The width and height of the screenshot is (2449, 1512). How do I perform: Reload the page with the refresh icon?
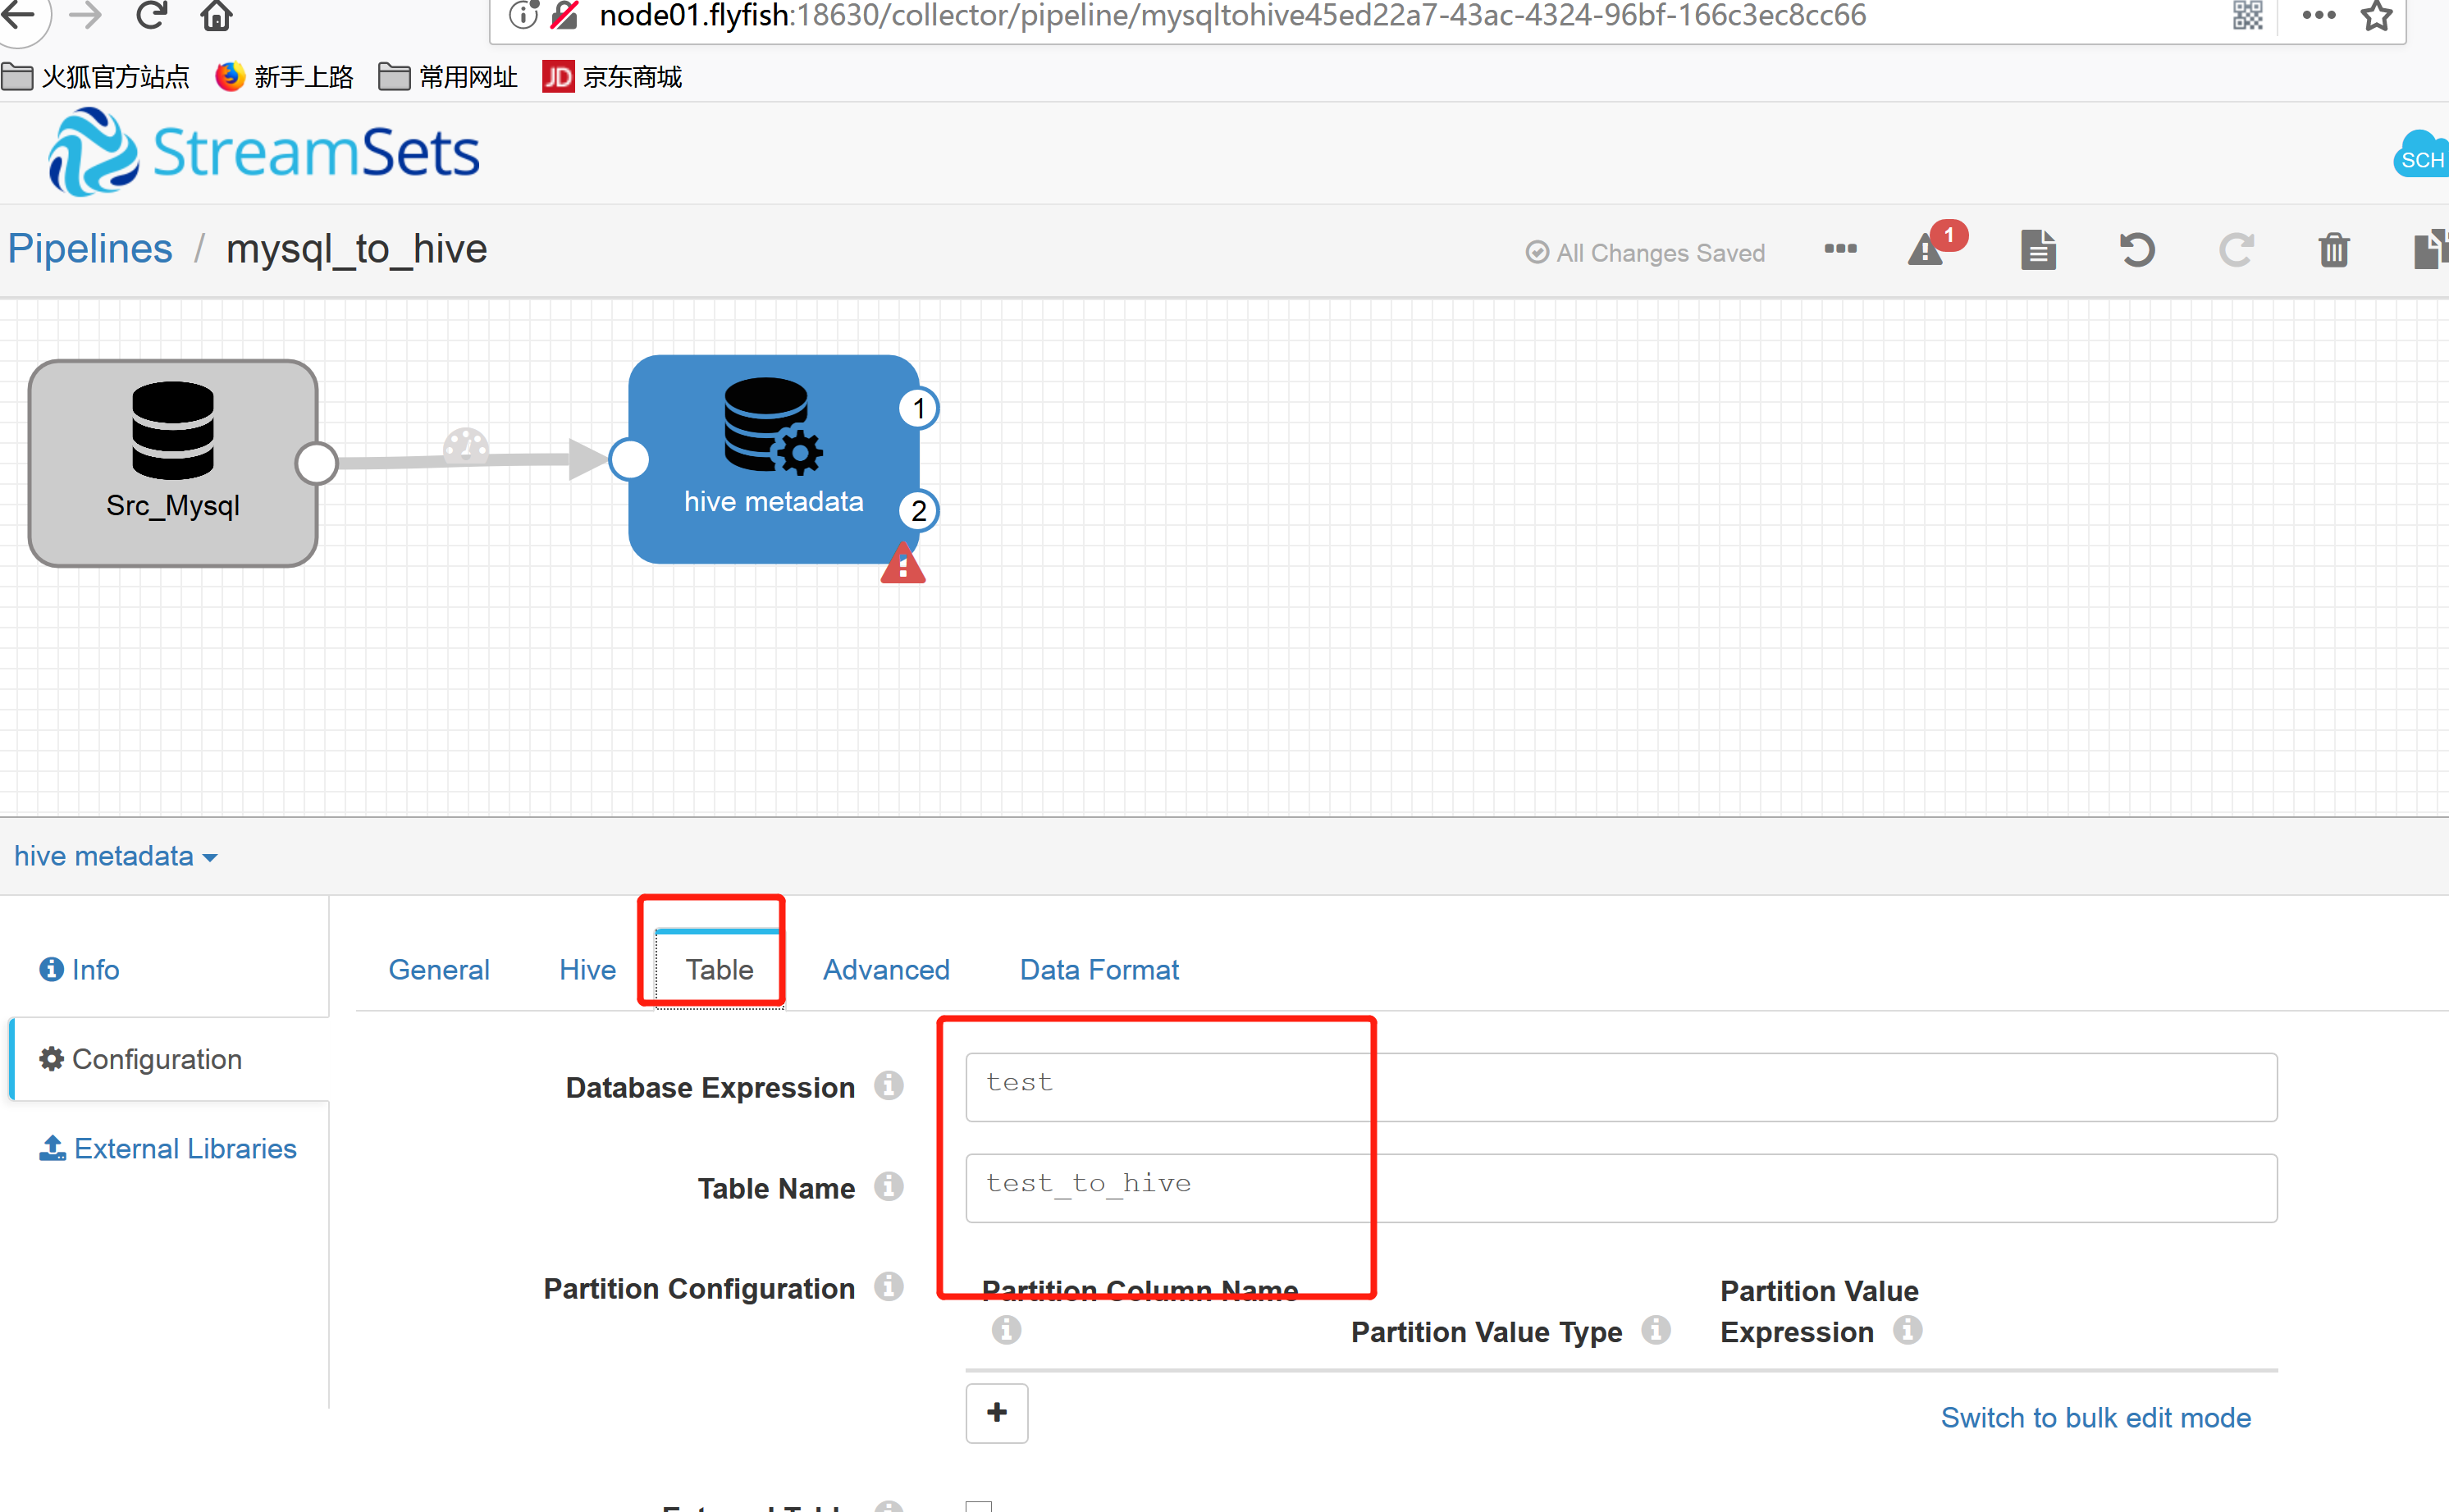click(151, 14)
